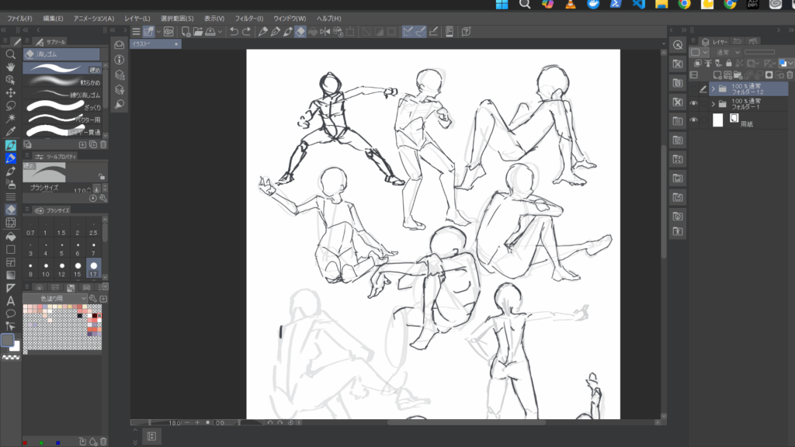Click the Undo arrow in command bar

[233, 32]
